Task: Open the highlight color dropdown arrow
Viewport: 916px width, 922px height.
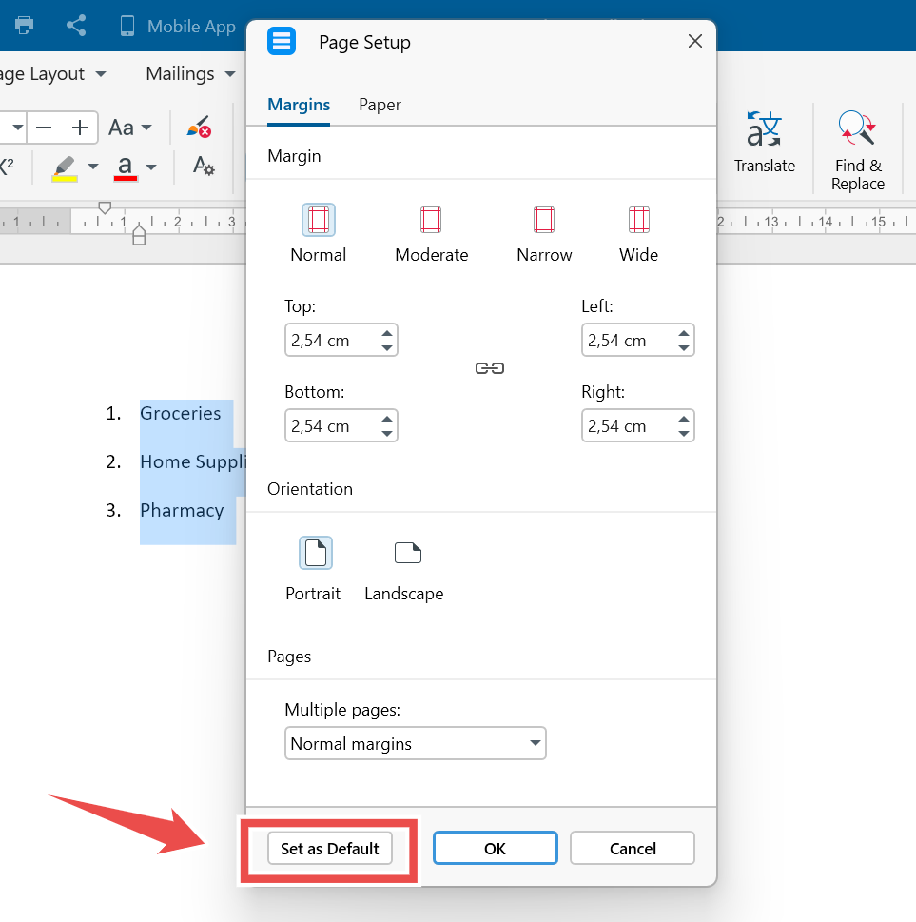Action: point(93,167)
